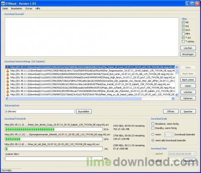Click queue list scroll down arrow

pos(177,95)
